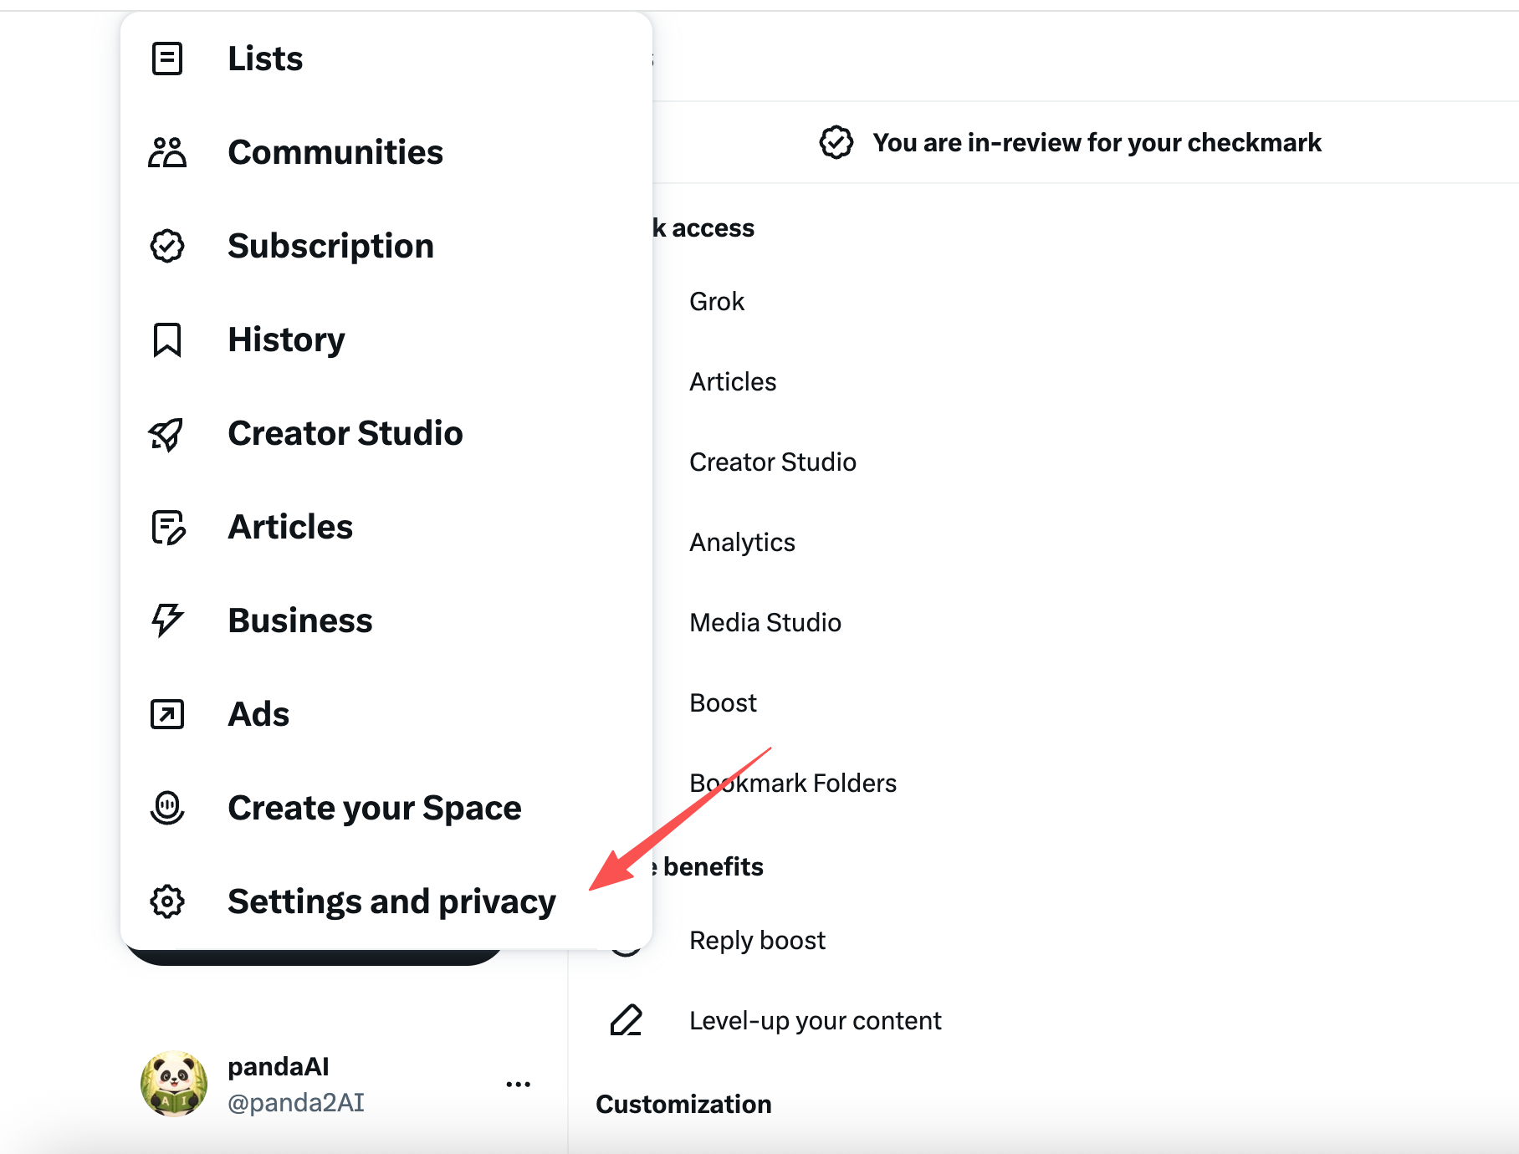Open Creator Studio in the popup menu
This screenshot has width=1519, height=1154.
click(386, 433)
